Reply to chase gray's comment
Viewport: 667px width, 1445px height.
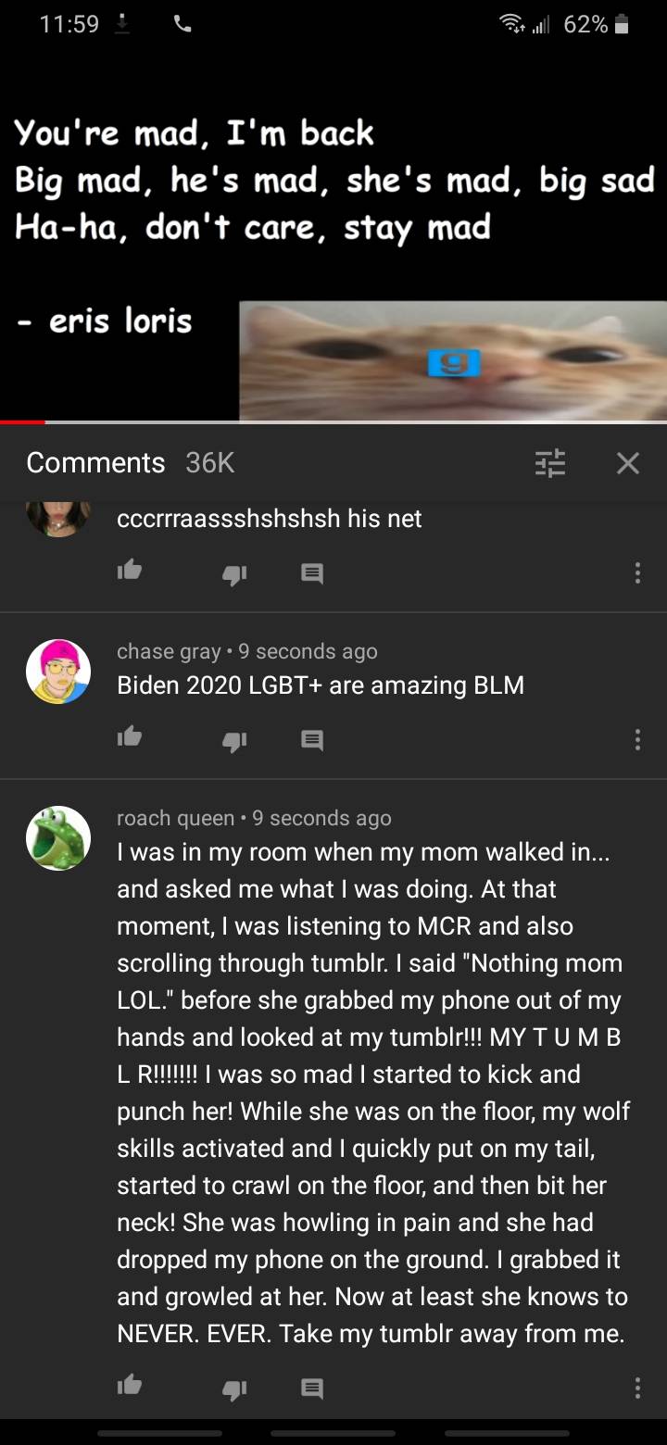(312, 740)
